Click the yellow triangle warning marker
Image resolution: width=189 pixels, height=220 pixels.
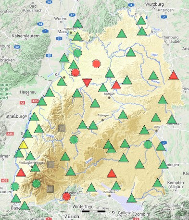click(24, 145)
